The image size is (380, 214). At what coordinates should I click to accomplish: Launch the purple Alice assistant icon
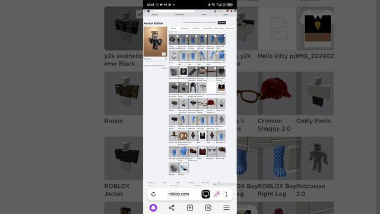[153, 207]
